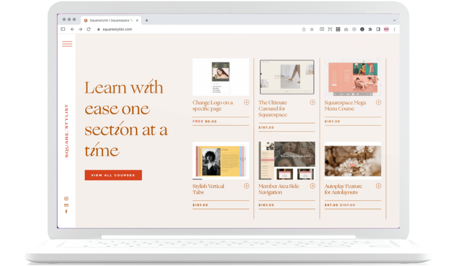Click the screen capture frame extension icon
Viewport: 457px width, 266px height.
pyautogui.click(x=330, y=29)
